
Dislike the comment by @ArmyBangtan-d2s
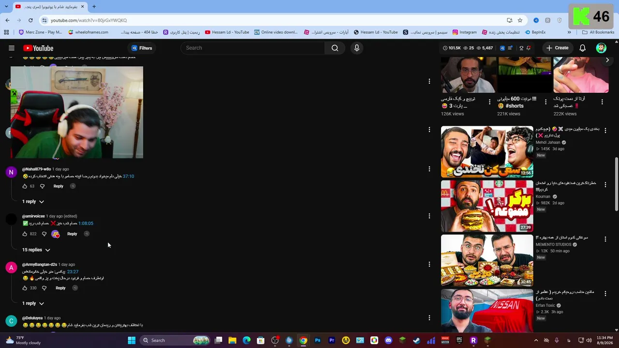pos(44,288)
